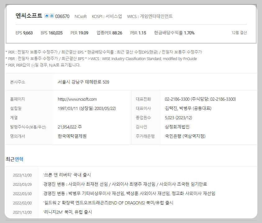Click the transfer agent 한국예탁결제원
Image resolution: width=262 pixels, height=223 pixels.
pos(72,136)
